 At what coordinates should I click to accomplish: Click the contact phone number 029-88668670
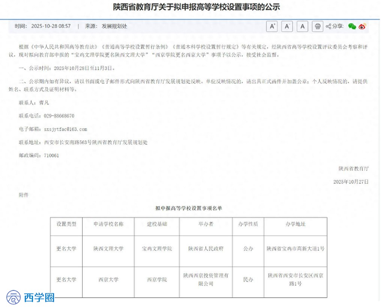(x=59, y=116)
